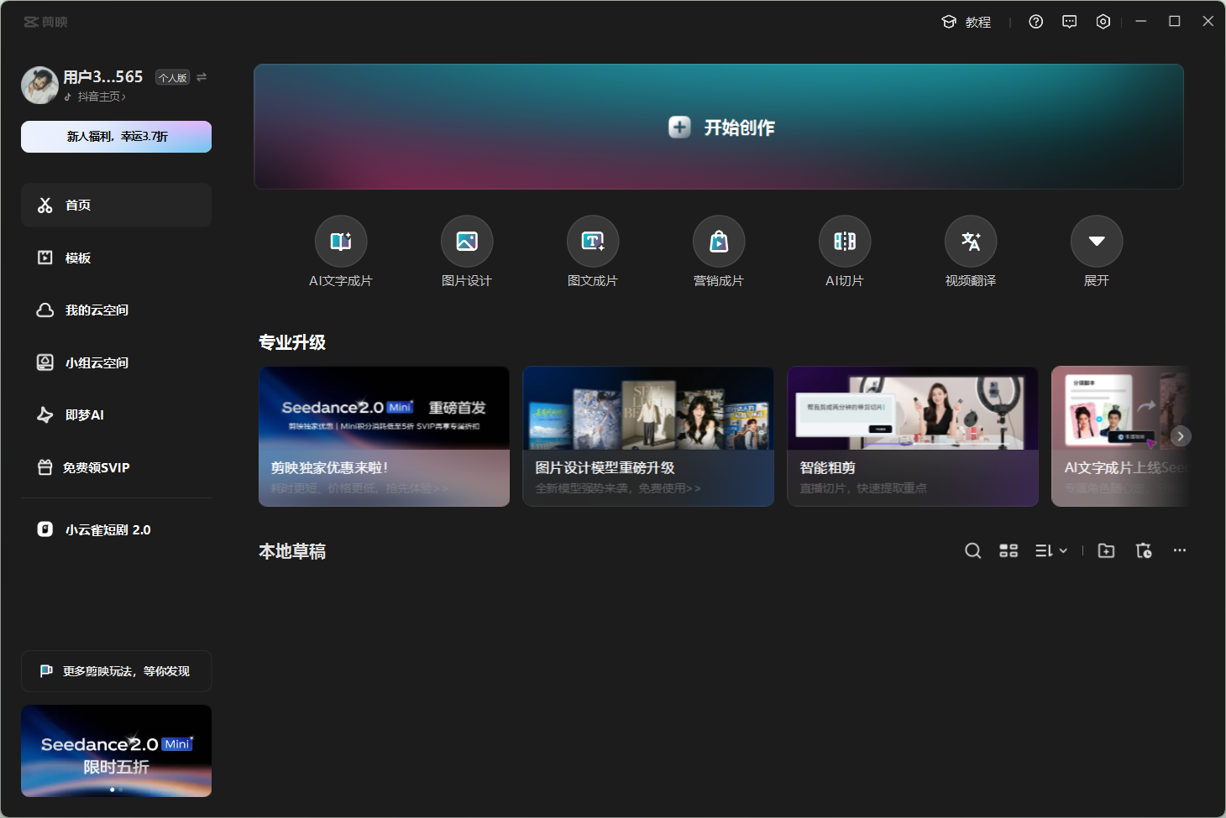The image size is (1226, 818).
Task: Open the 教程 tutorial link
Action: [x=967, y=22]
